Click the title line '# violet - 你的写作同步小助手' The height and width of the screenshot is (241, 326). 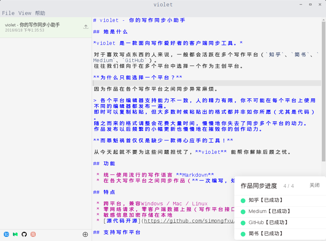[x=139, y=20]
